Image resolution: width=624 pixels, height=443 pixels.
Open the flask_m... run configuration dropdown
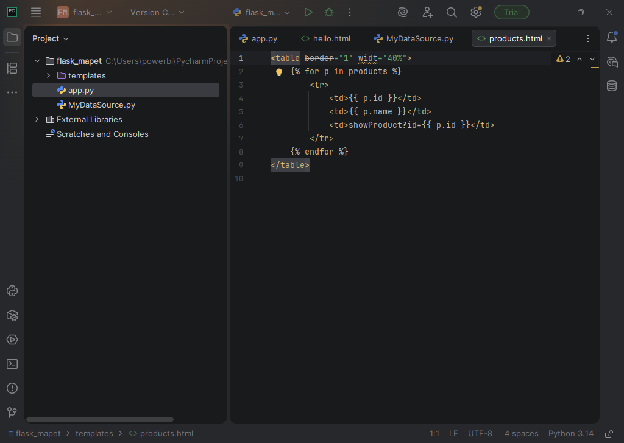point(261,12)
